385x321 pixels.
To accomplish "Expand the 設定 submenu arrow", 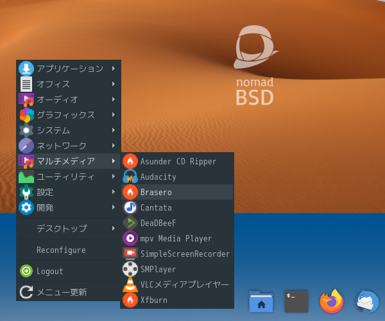I will click(x=114, y=192).
